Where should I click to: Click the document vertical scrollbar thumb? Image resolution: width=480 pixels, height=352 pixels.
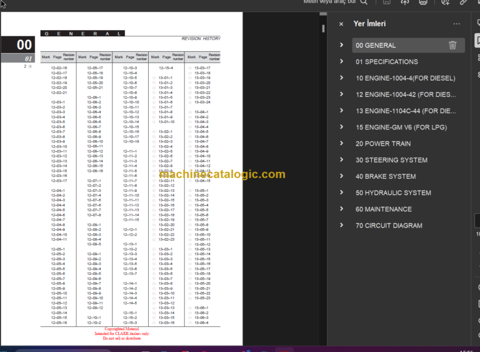(x=323, y=29)
